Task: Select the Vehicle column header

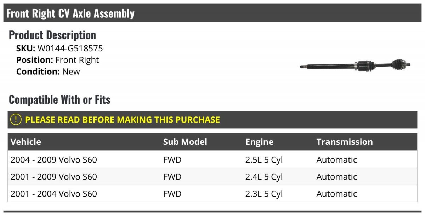Action: point(26,142)
